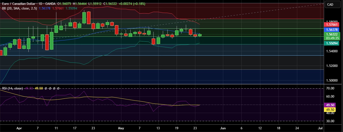The width and height of the screenshot is (343, 132).
Task: Click the 1.52000 price scale tick
Action: 331,66
